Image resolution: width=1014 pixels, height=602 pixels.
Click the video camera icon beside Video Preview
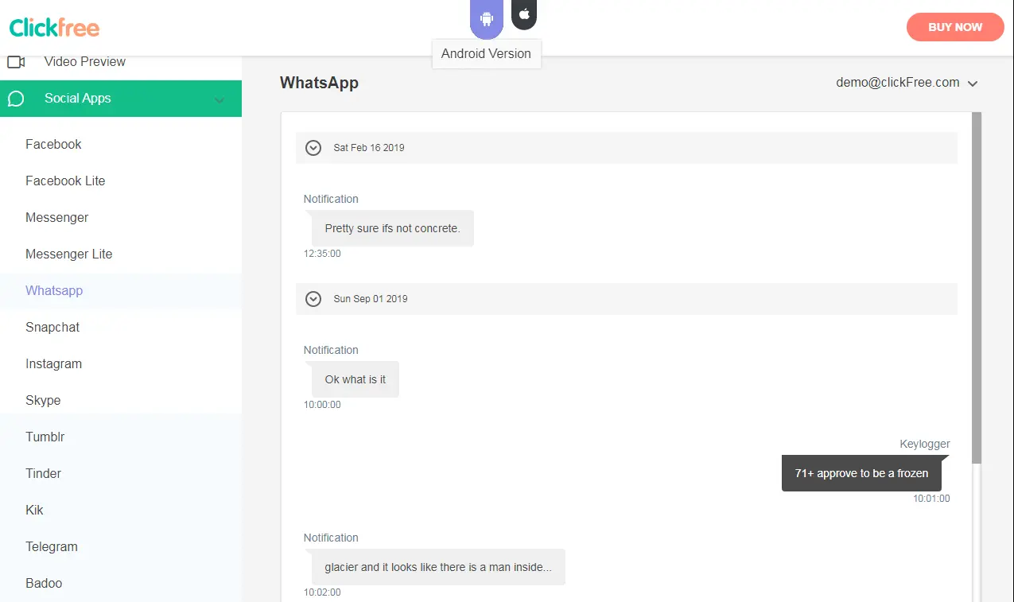click(16, 62)
